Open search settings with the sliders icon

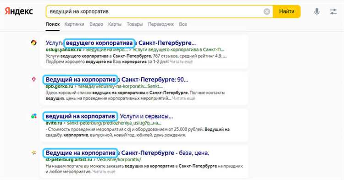(333, 11)
